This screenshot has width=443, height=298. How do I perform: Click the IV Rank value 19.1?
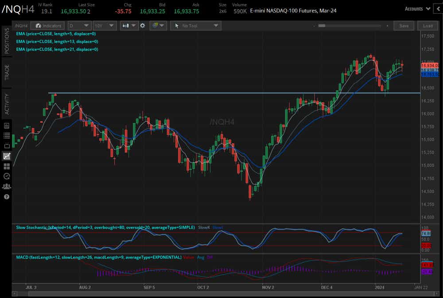(47, 12)
